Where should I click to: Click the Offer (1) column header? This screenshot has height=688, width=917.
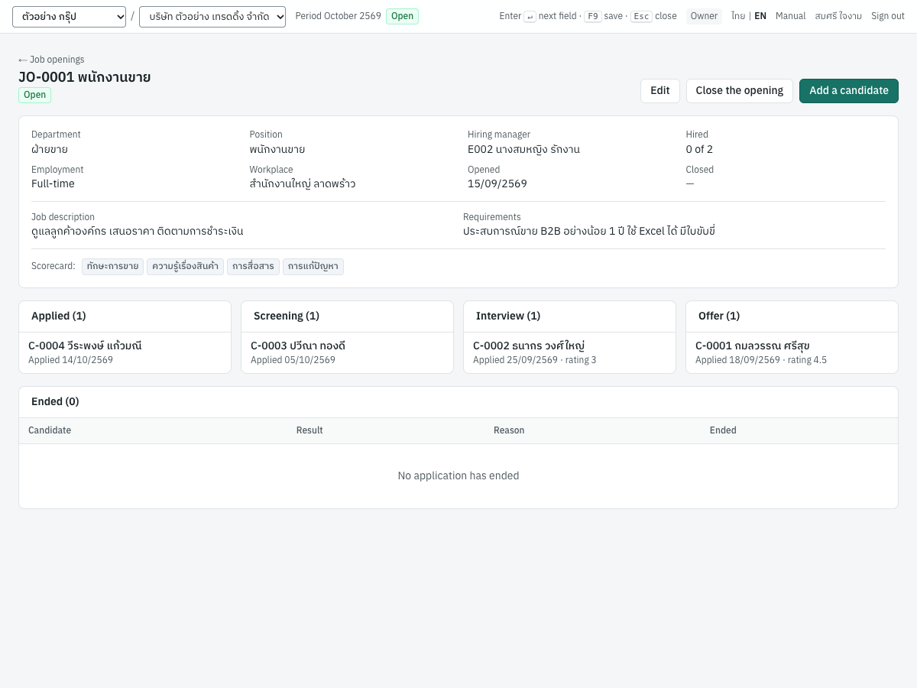(x=719, y=316)
